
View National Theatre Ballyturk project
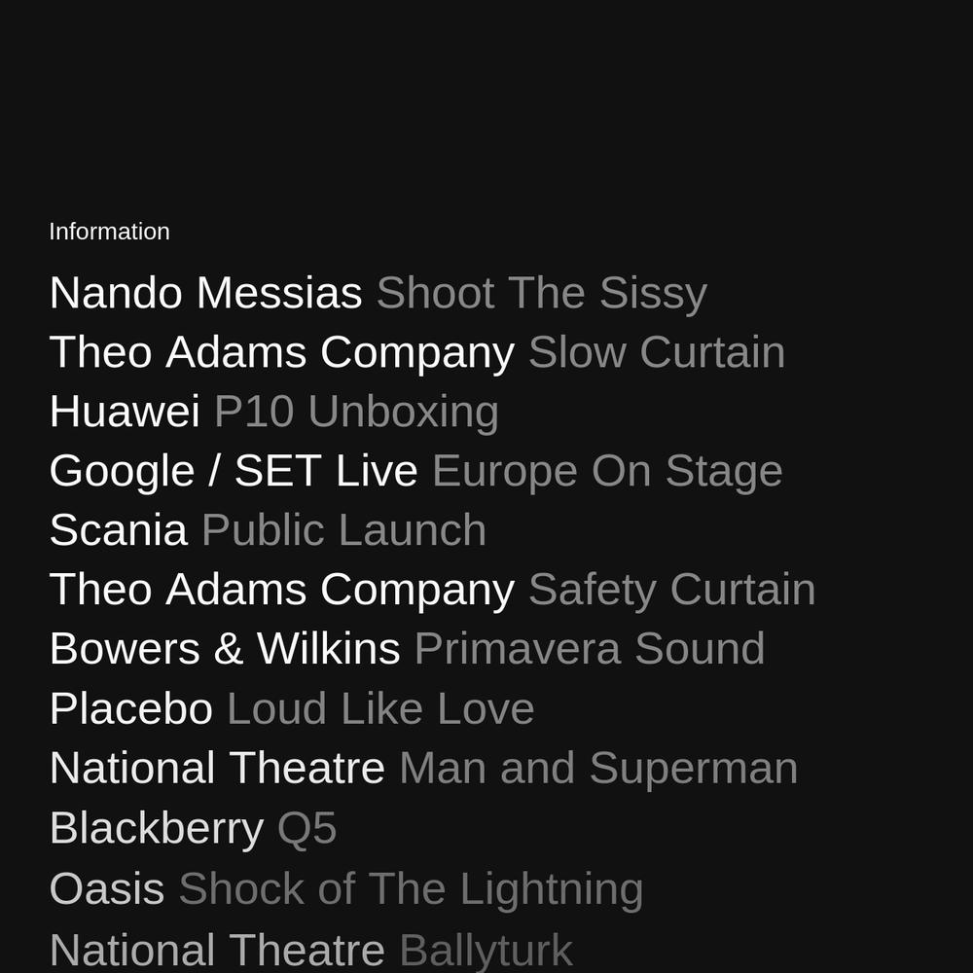(311, 950)
